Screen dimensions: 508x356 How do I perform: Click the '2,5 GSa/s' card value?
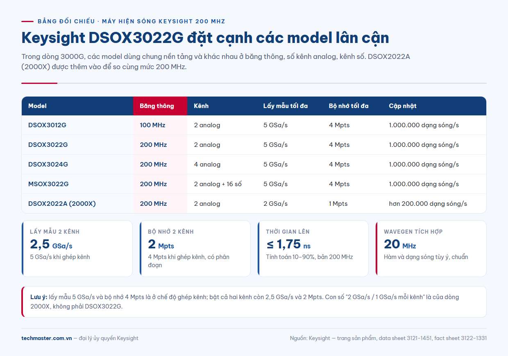[51, 244]
